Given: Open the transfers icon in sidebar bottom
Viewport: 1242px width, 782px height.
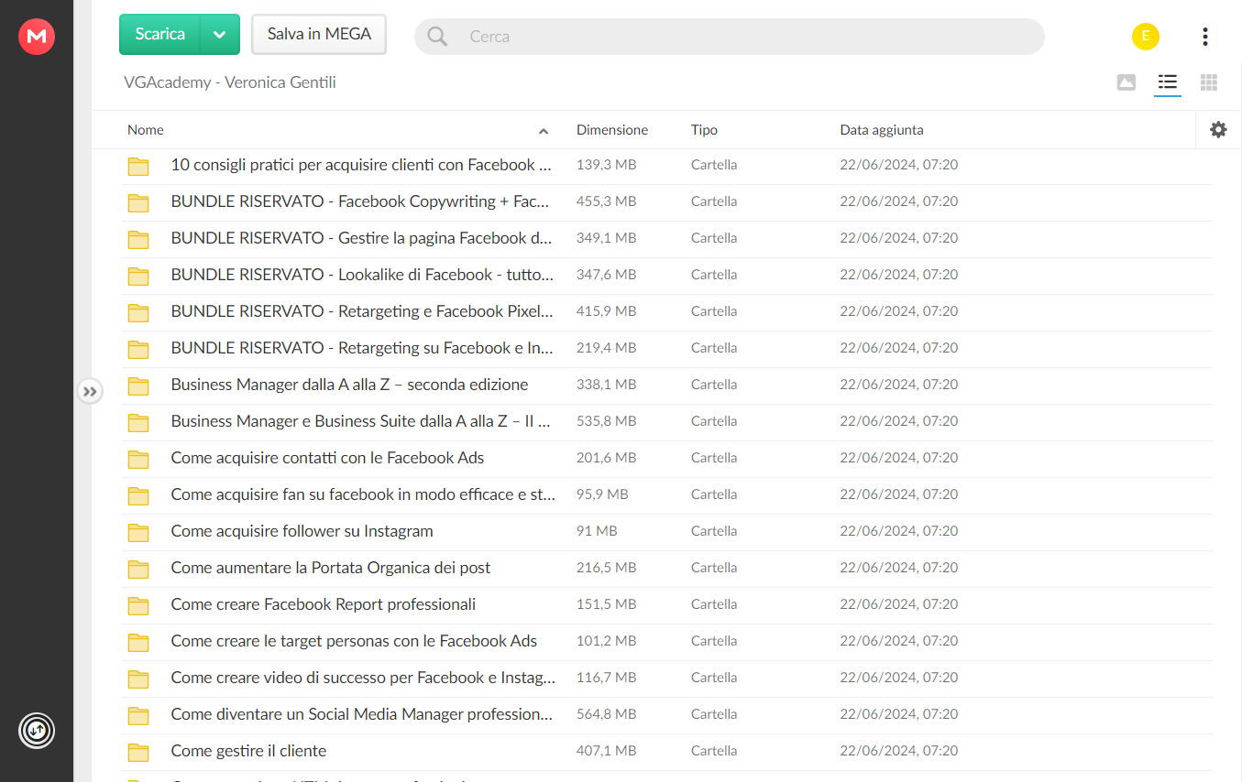Looking at the screenshot, I should click(x=37, y=731).
